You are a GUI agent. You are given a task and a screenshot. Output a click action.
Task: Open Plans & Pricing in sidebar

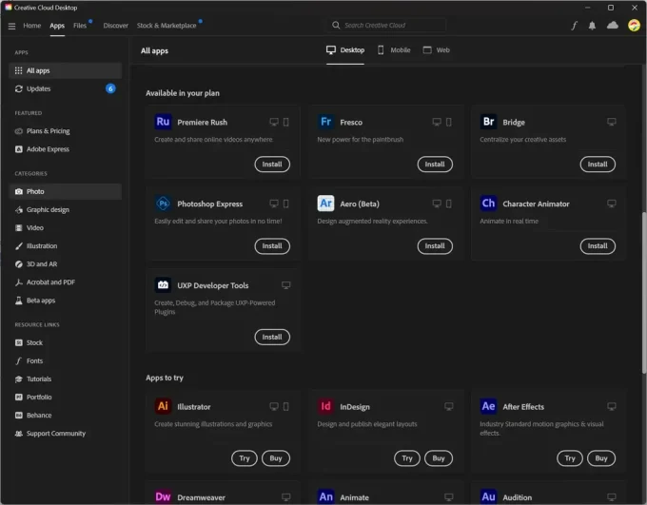tap(48, 131)
